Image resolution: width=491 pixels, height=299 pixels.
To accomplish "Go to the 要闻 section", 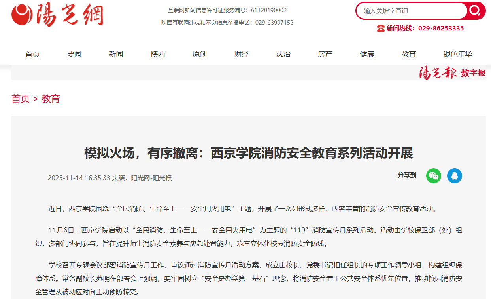I will pyautogui.click(x=74, y=54).
